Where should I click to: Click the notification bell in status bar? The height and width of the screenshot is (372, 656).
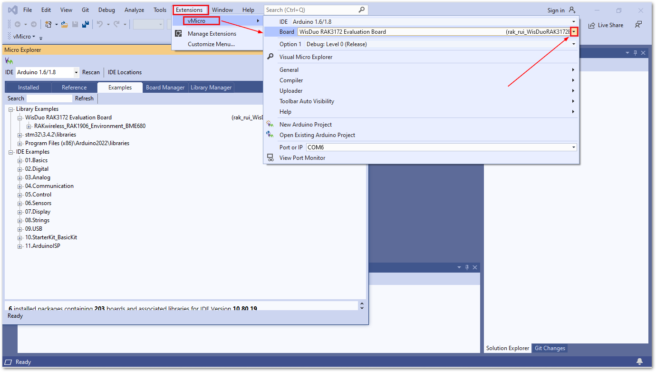pos(639,362)
